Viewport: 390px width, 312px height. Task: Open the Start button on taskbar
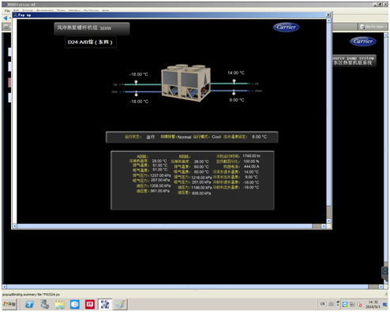tap(9, 304)
